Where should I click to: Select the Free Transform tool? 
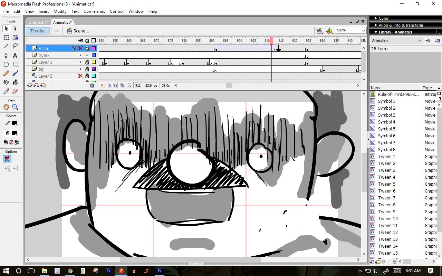click(x=6, y=37)
